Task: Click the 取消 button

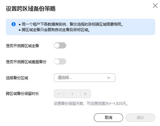Action: click(x=108, y=117)
